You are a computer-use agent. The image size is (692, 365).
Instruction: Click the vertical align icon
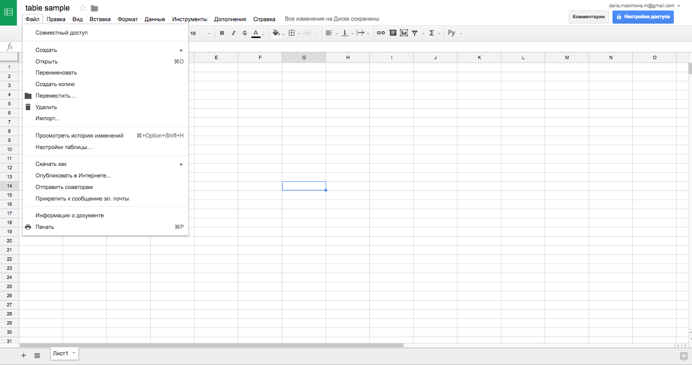(x=344, y=33)
